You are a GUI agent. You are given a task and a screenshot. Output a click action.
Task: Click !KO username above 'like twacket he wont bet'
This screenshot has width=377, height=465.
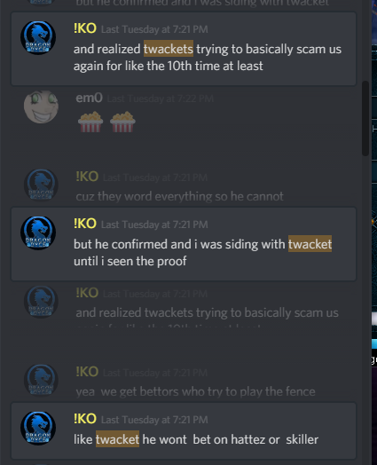pyautogui.click(x=85, y=419)
